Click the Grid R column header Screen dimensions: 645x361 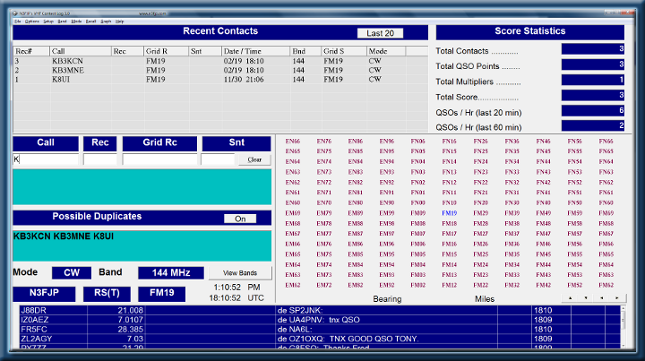click(167, 51)
